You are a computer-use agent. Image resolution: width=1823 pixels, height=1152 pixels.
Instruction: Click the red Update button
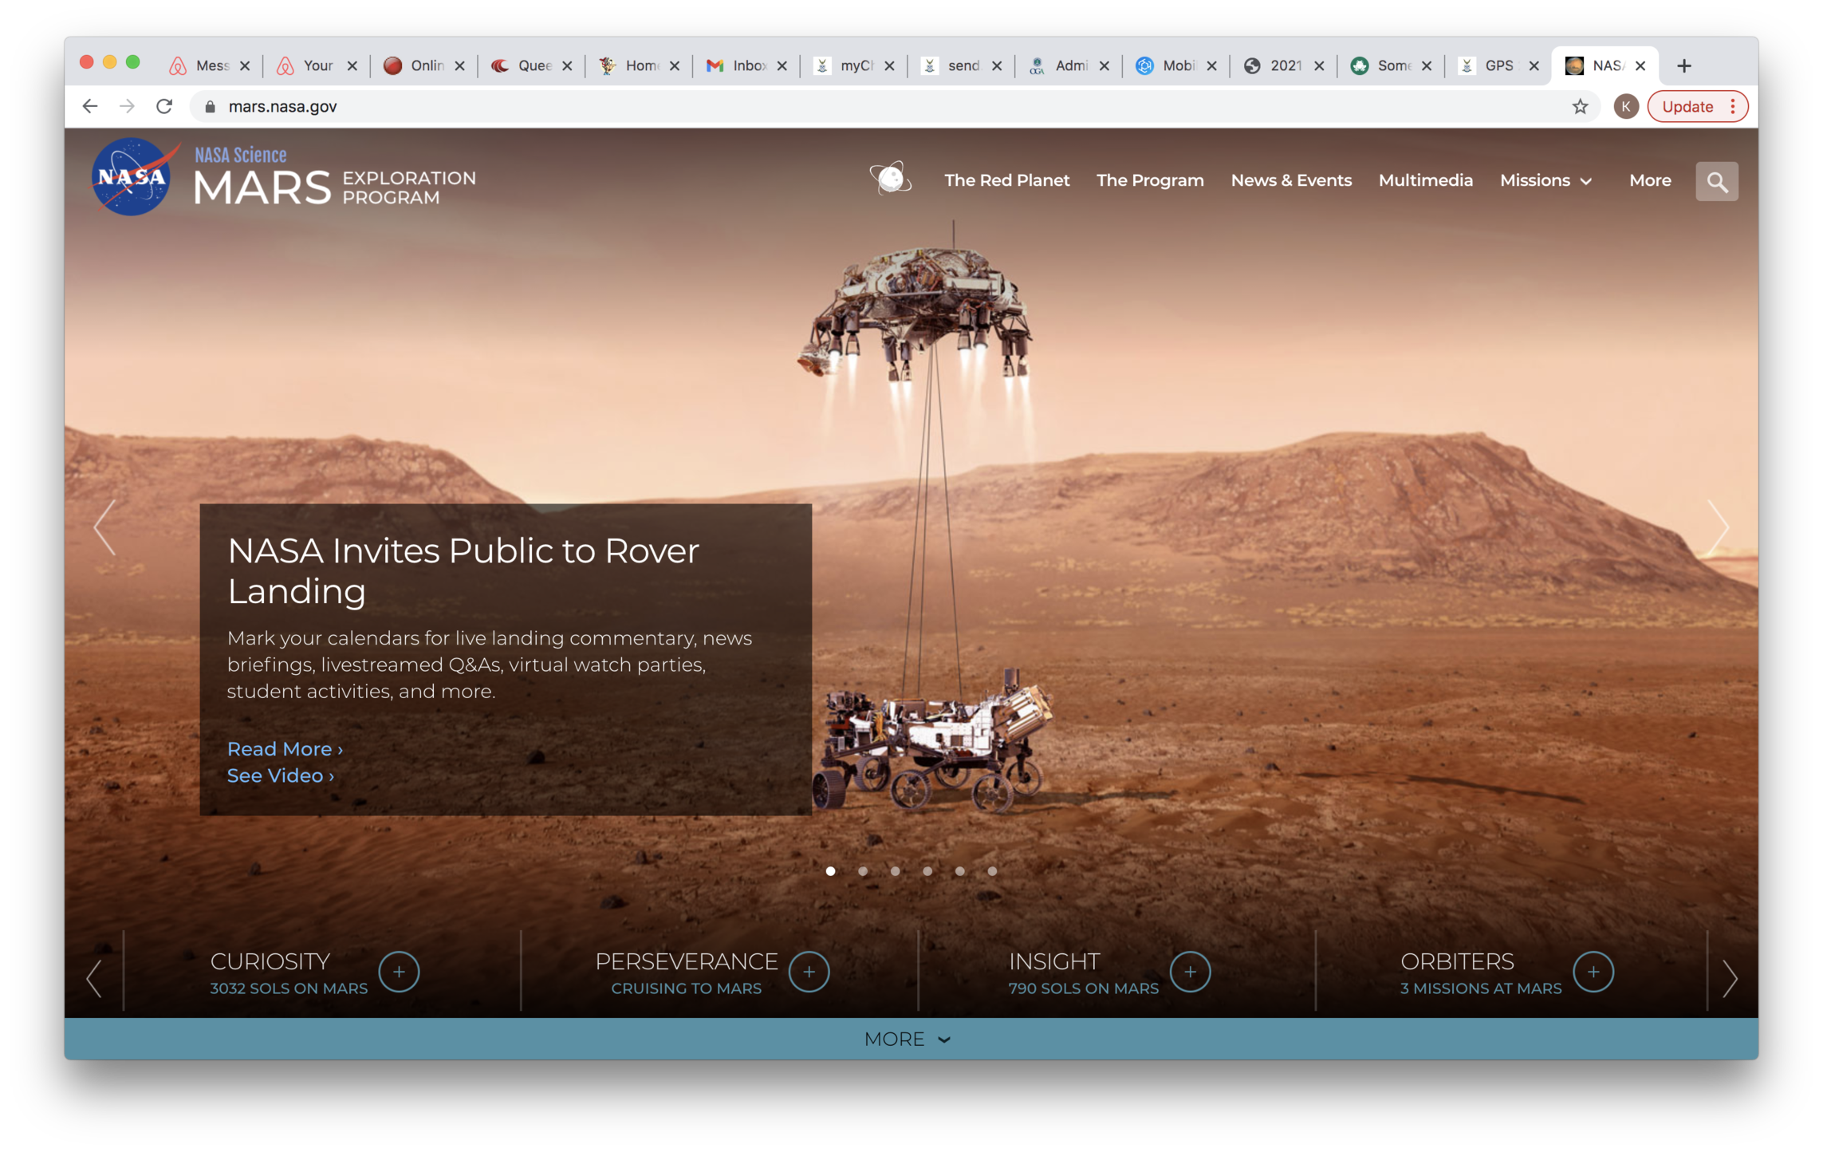1687,107
